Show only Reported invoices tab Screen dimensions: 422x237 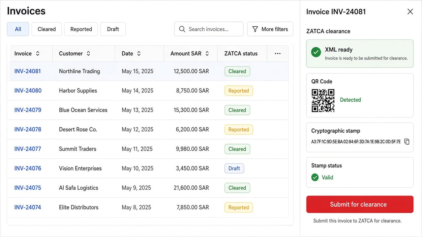click(81, 29)
